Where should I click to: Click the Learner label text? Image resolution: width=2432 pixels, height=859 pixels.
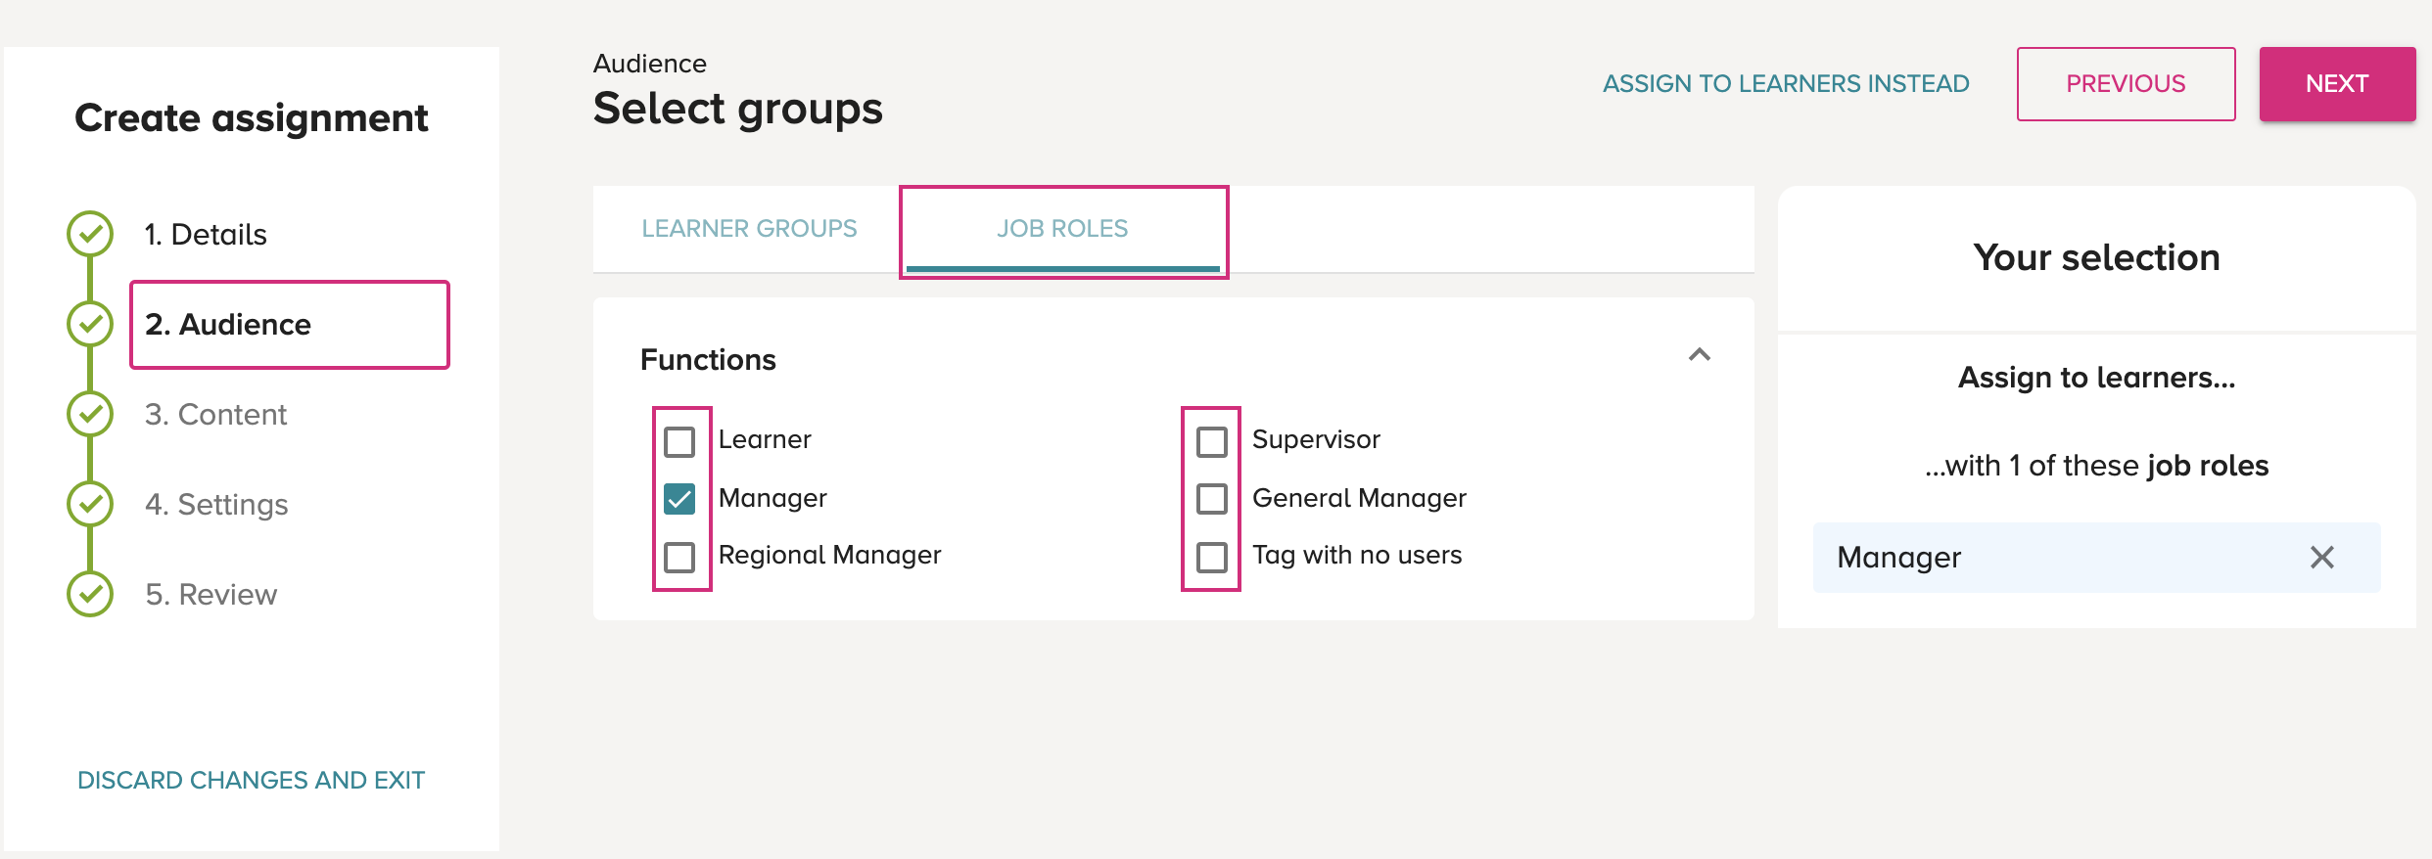pos(765,439)
